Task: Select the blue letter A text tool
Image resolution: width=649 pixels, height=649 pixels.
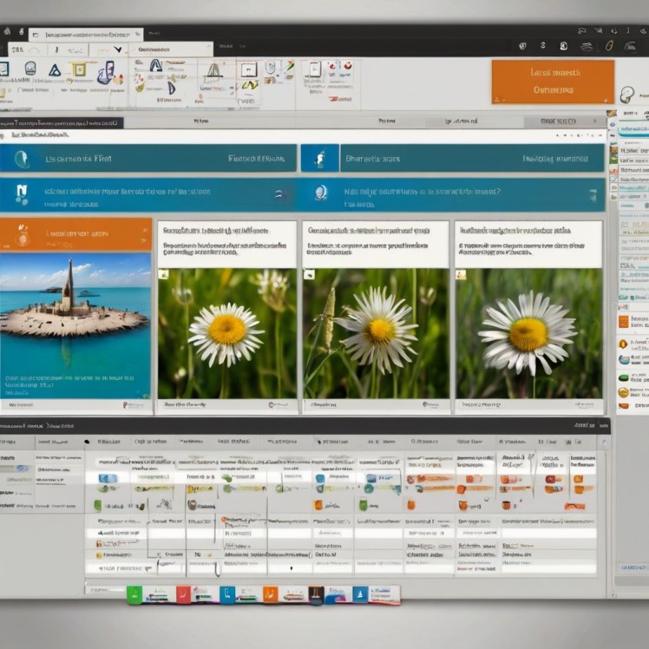Action: click(x=155, y=66)
